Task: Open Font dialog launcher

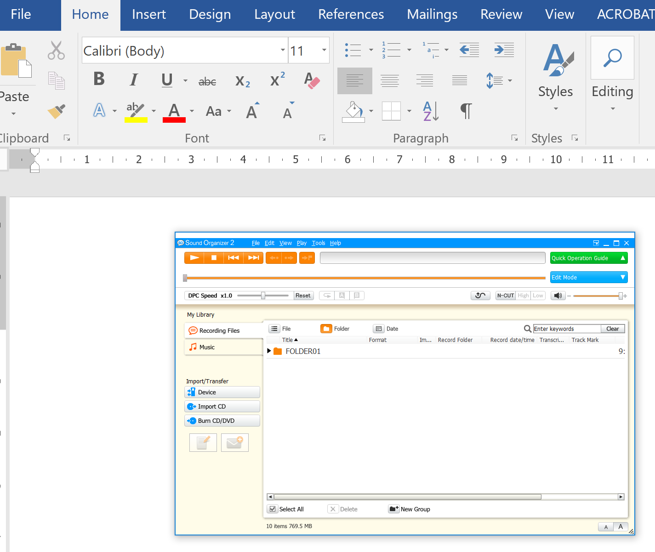Action: (x=323, y=138)
